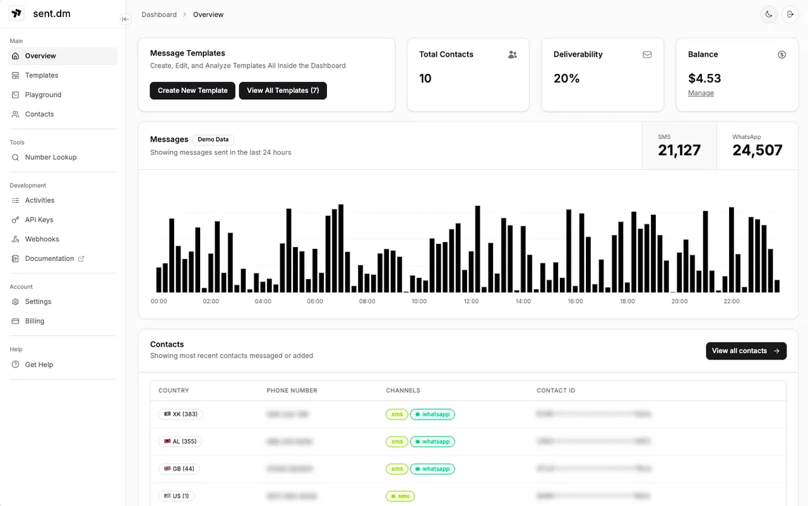Screen dimensions: 808x506
Task: Click the GB (44) country badge
Action: [179, 469]
